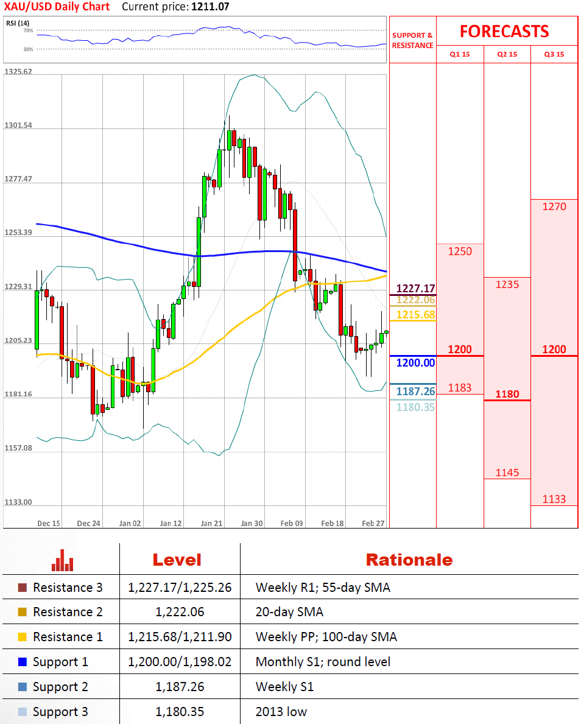The width and height of the screenshot is (581, 724).
Task: Click the 1157.08 price axis label
Action: point(18,448)
